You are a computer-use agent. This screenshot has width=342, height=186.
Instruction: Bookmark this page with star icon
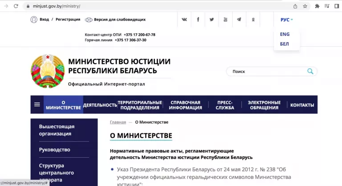tap(305, 6)
